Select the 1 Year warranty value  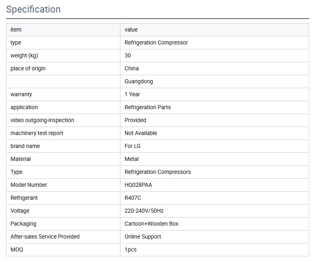(x=132, y=94)
